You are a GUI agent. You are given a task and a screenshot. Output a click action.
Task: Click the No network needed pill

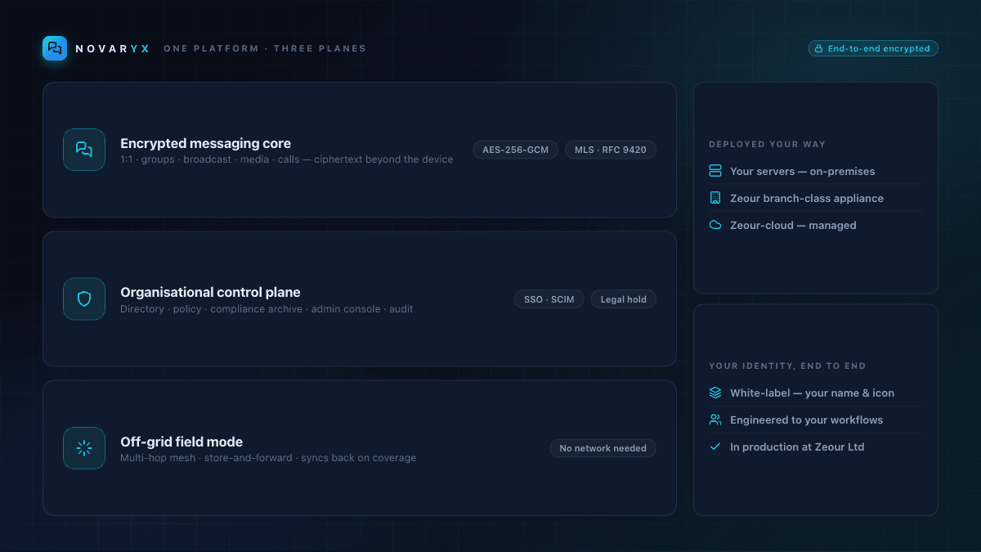tap(603, 448)
